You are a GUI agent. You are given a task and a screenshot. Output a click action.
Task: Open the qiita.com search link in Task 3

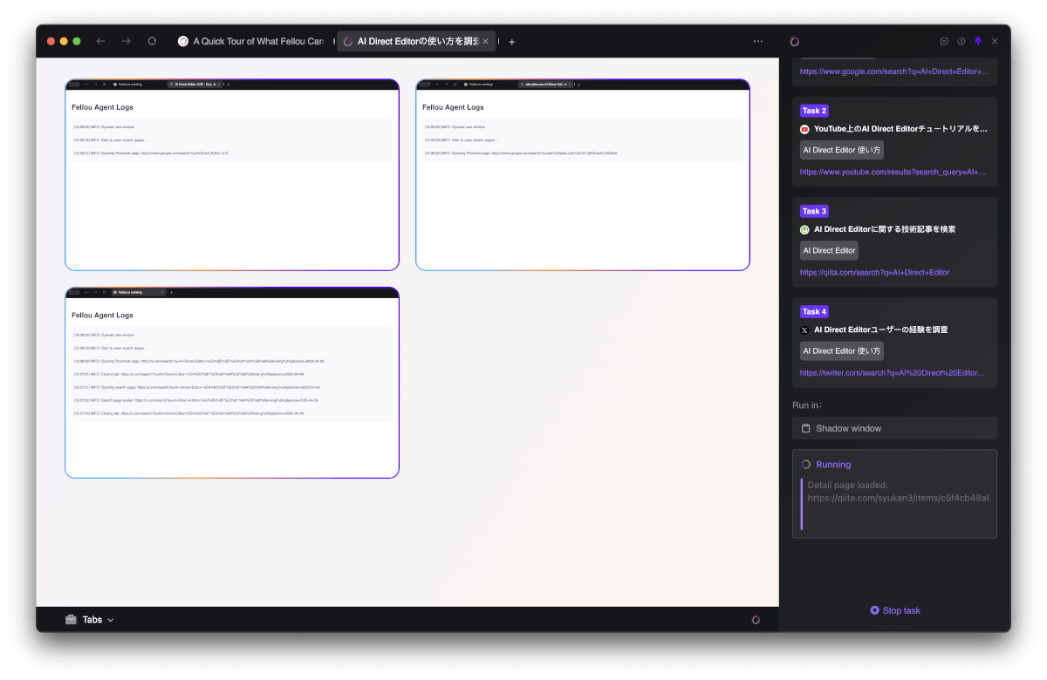(x=874, y=272)
